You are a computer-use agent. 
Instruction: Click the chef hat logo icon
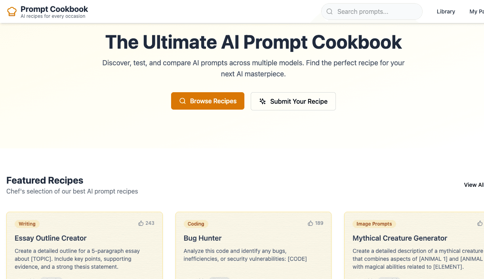click(11, 11)
